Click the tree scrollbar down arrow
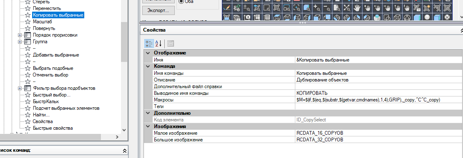The image size is (463, 158). coord(124,130)
